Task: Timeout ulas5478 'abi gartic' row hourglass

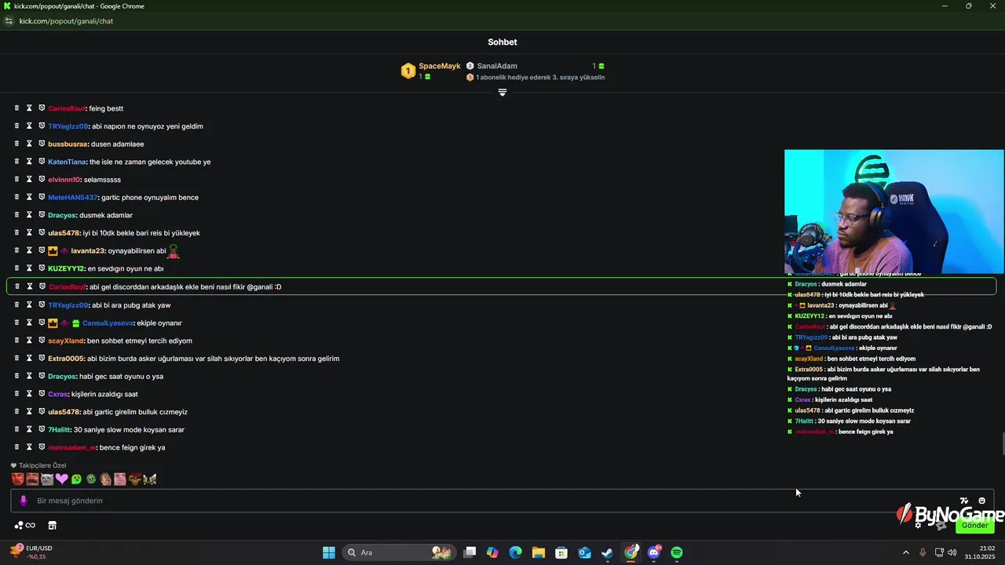Action: pos(29,412)
